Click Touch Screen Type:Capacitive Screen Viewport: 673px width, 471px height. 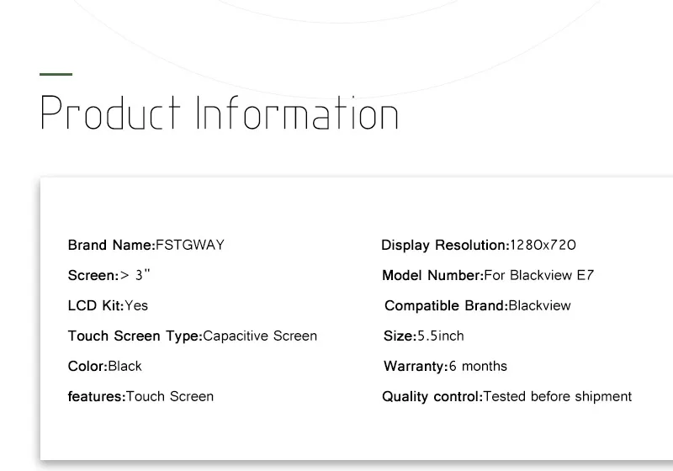tap(193, 336)
